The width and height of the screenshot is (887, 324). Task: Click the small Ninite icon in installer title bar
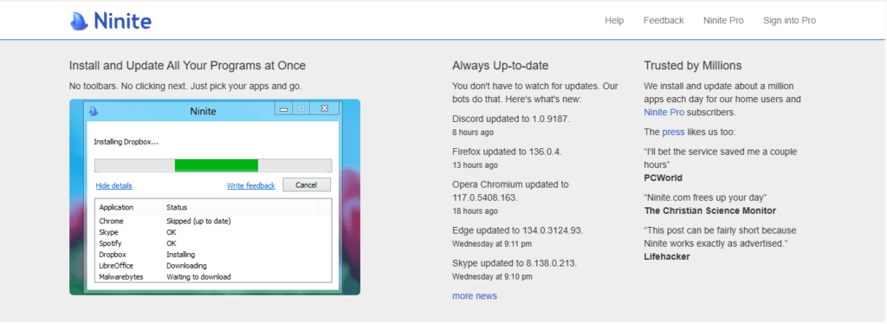click(94, 111)
